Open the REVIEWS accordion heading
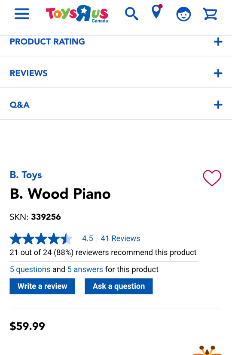Screen dimensions: 232x355 coord(28,73)
